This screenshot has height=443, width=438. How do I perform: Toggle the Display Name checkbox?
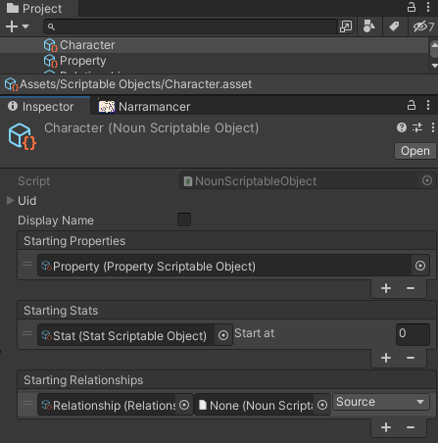click(184, 220)
